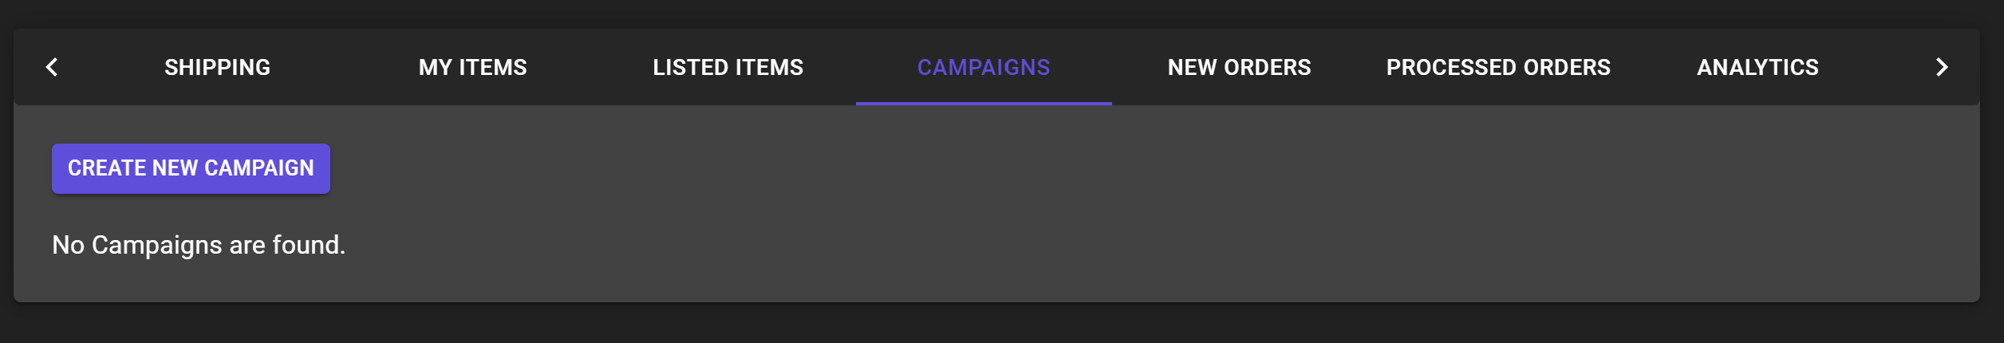
Task: Show the Processed Orders tab
Action: [1497, 67]
